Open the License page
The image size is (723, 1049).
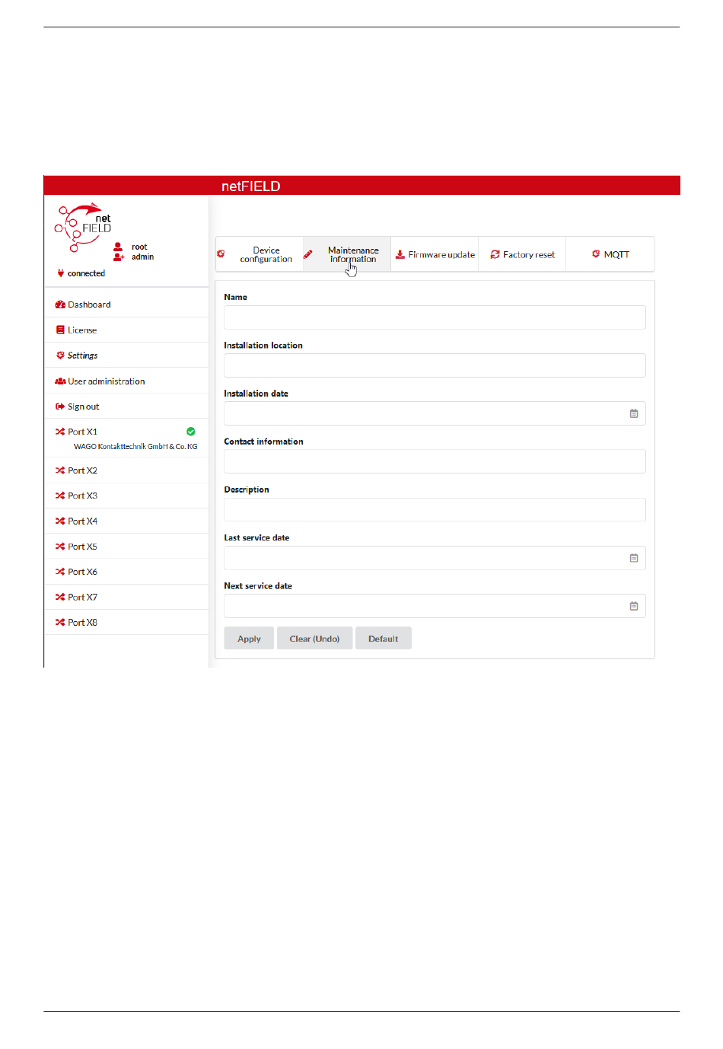(126, 330)
